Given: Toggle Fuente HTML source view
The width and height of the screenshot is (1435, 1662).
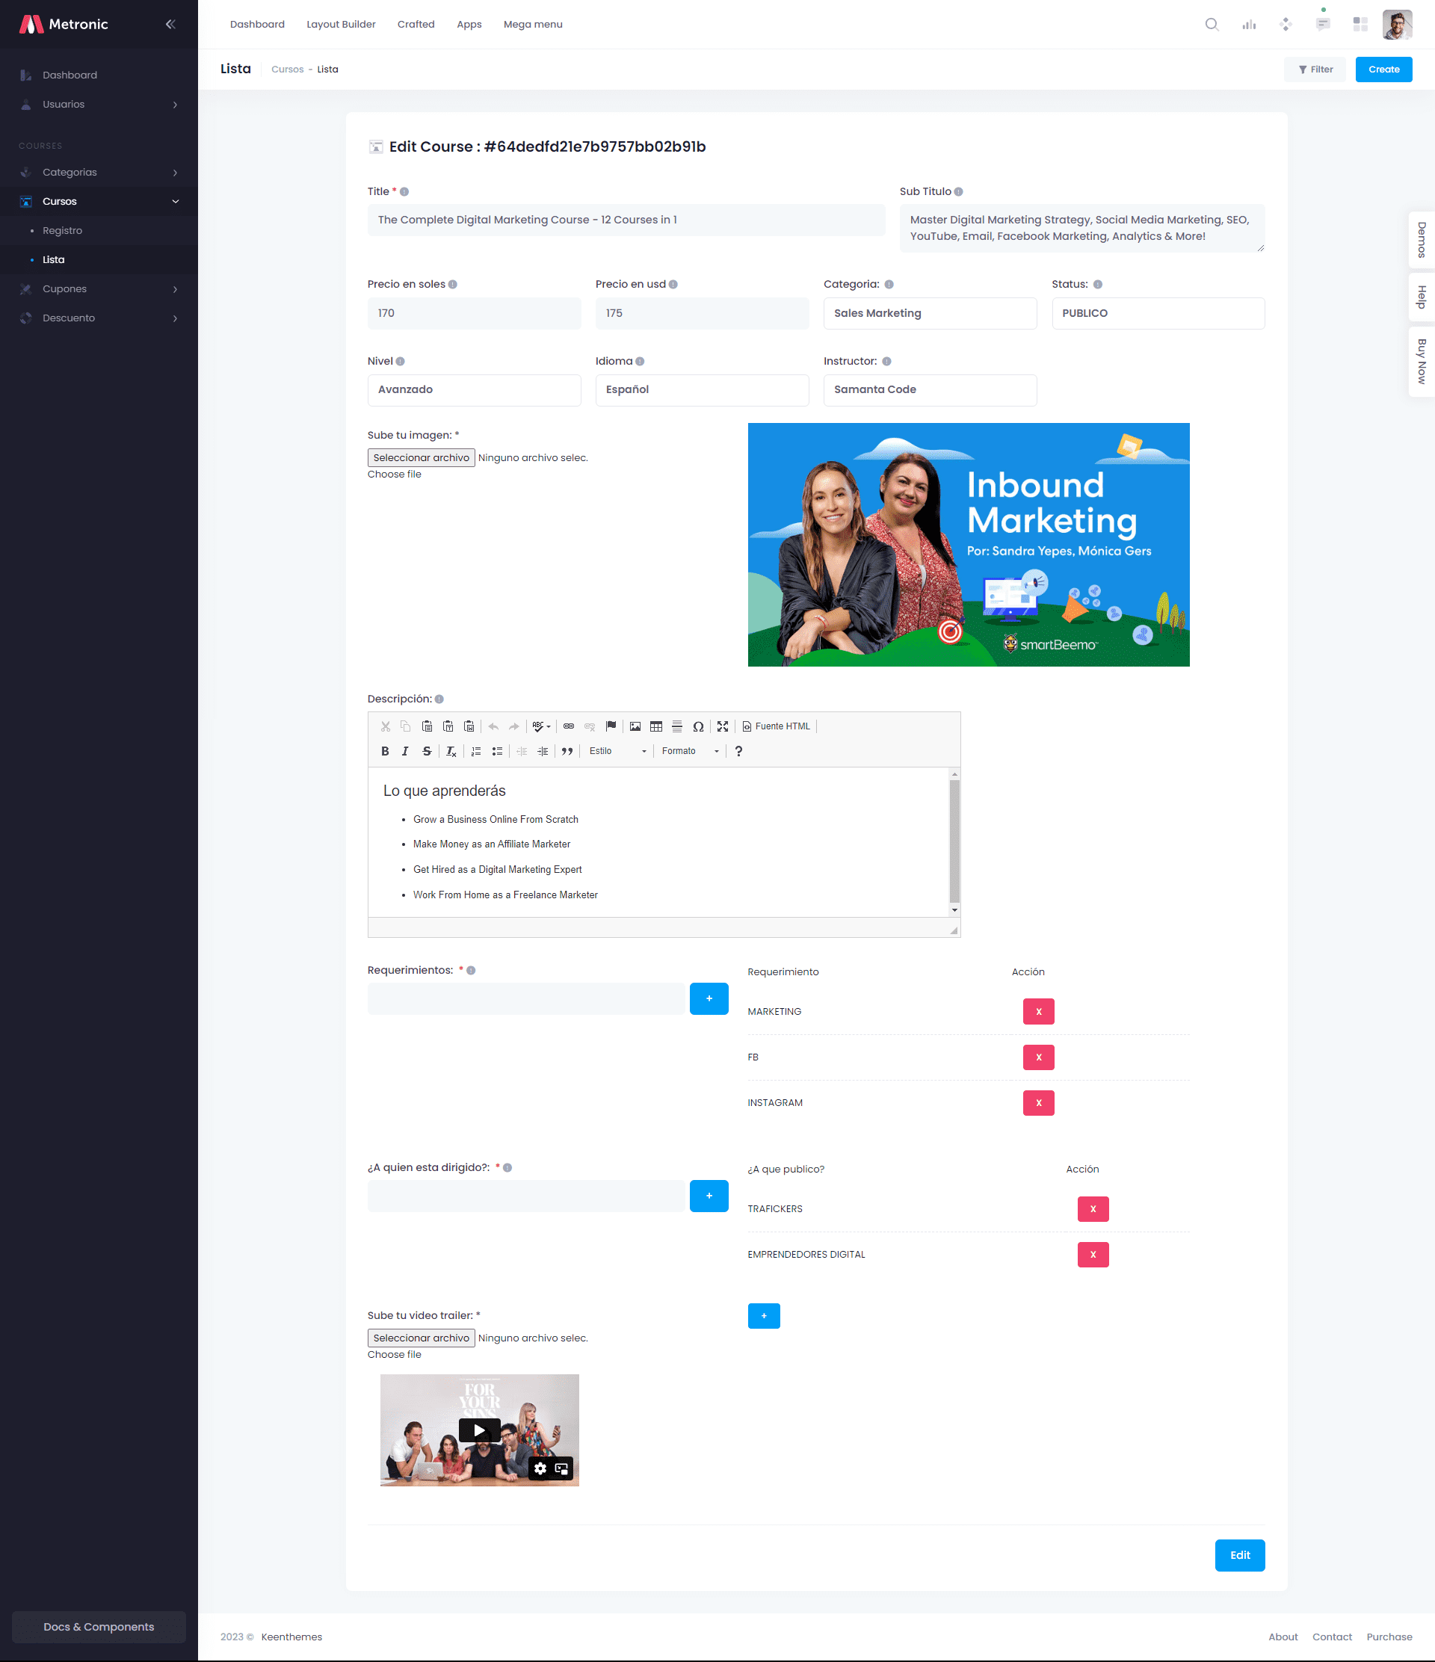Looking at the screenshot, I should tap(776, 726).
